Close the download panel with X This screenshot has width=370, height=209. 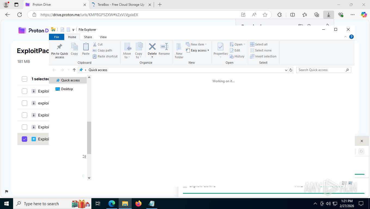pyautogui.click(x=362, y=141)
